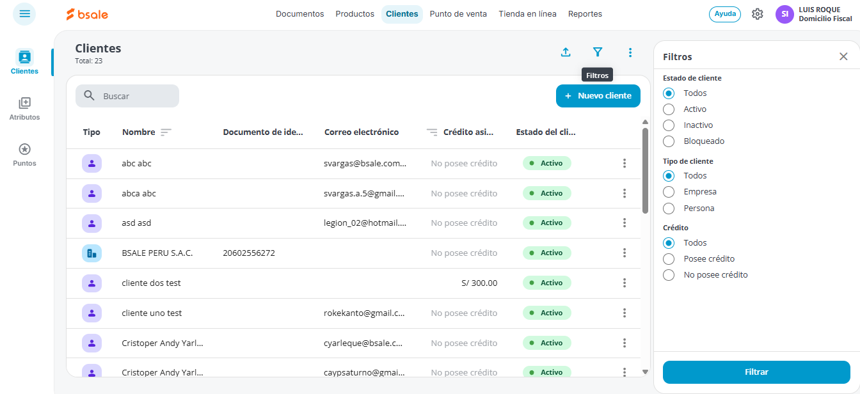The height and width of the screenshot is (394, 860).
Task: Click the Ayuda button
Action: tap(725, 14)
